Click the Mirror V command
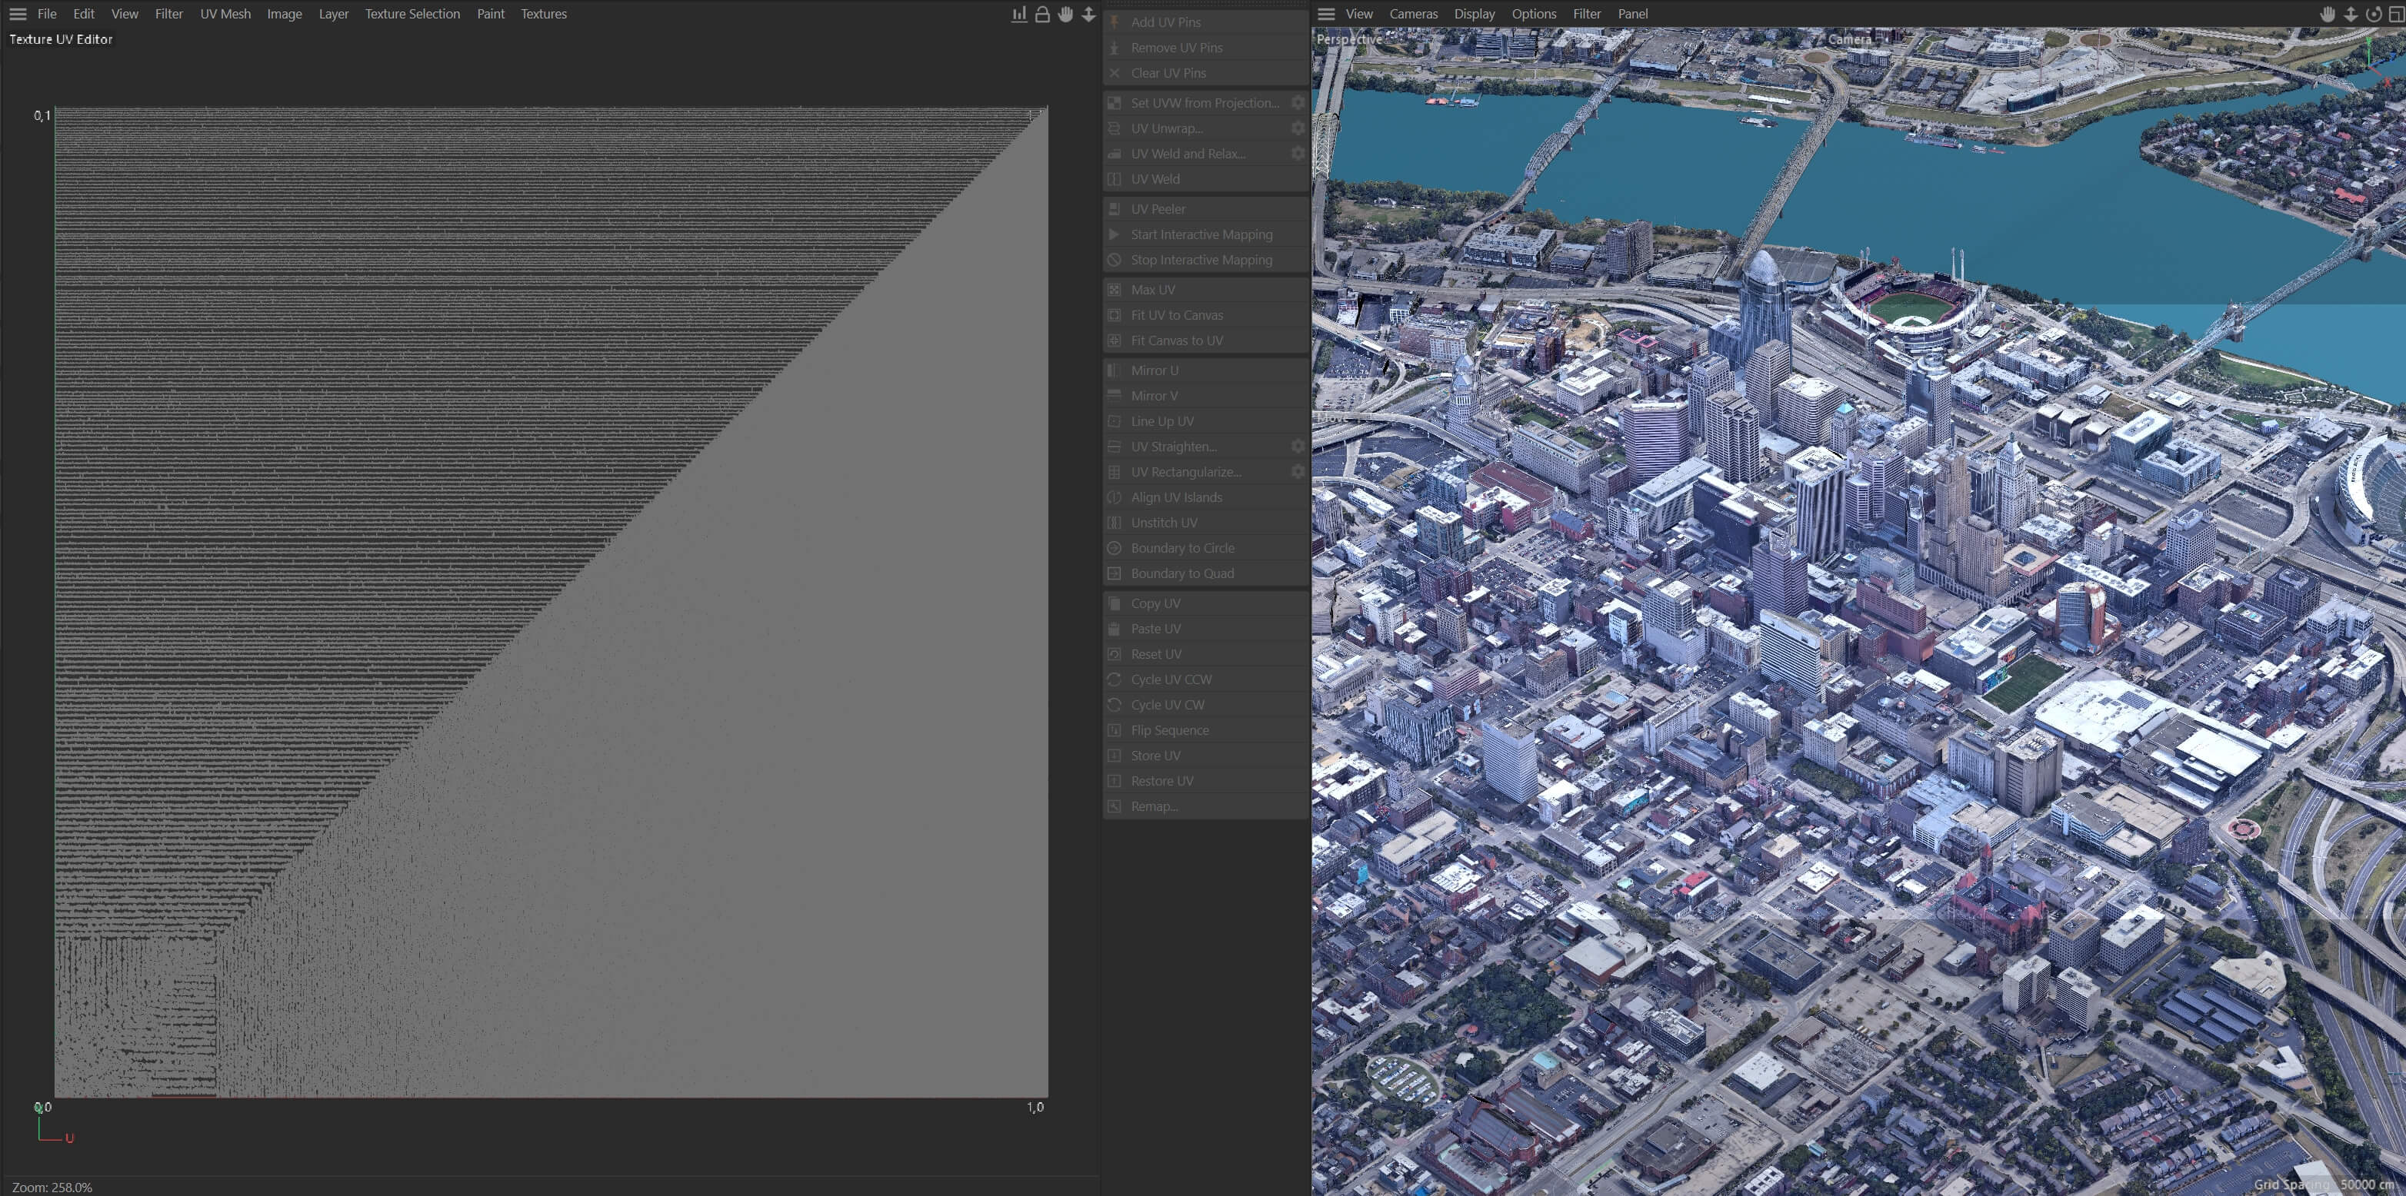 coord(1205,396)
